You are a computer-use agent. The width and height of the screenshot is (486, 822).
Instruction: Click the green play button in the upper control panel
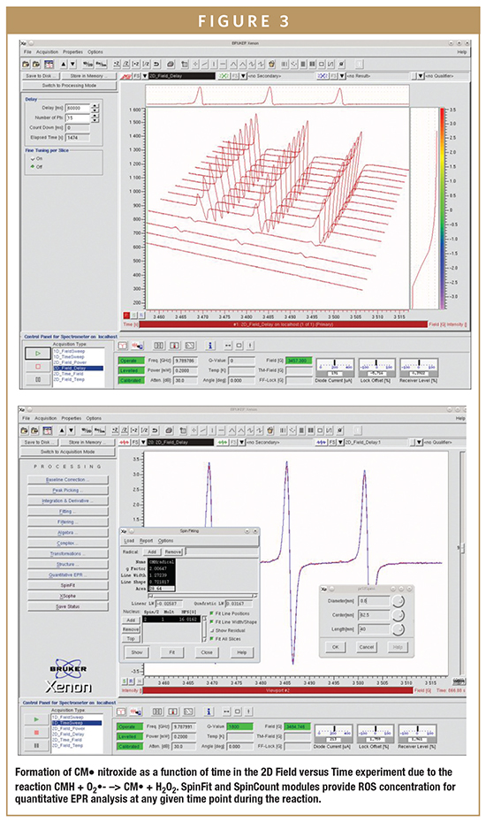click(37, 354)
